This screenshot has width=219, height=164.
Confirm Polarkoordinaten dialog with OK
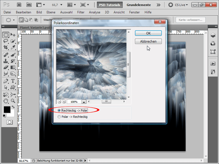pyautogui.click(x=148, y=33)
